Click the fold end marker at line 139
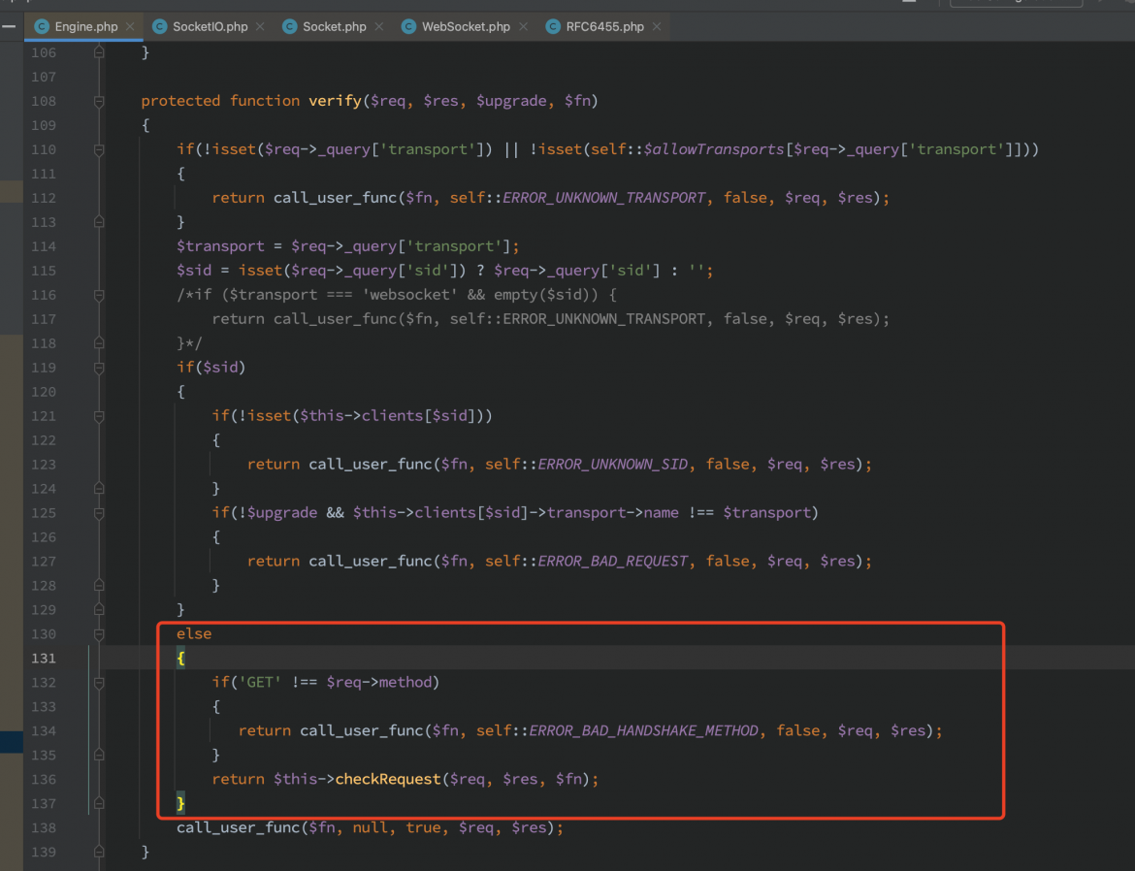Screen dimensions: 1135x871 click(99, 853)
